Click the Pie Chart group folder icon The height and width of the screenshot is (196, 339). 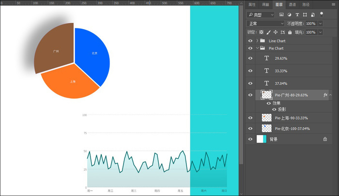(x=262, y=48)
